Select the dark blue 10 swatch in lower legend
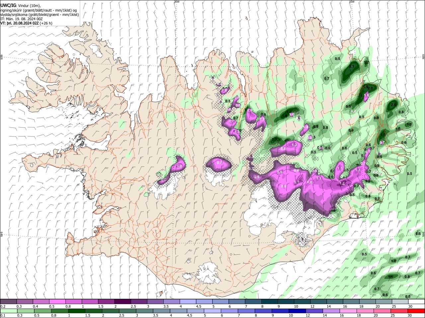425x318 pixels. tap(297, 311)
